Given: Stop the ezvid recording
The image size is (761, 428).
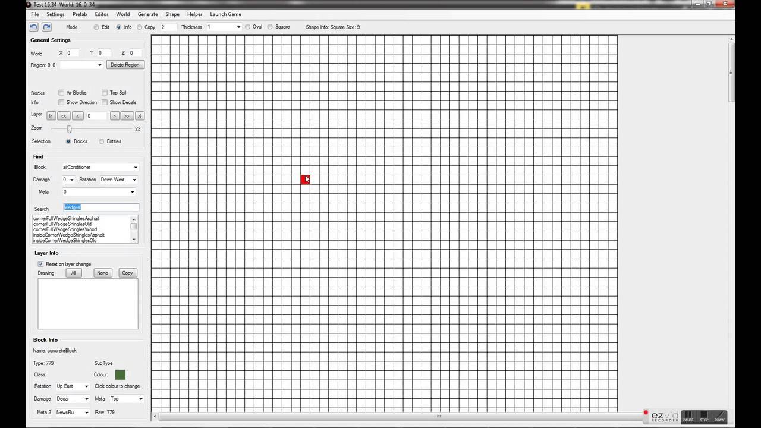Looking at the screenshot, I should click(x=704, y=416).
